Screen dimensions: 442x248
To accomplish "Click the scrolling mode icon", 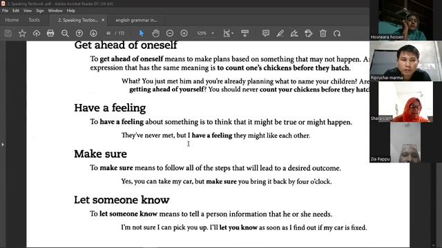I will 244,33.
